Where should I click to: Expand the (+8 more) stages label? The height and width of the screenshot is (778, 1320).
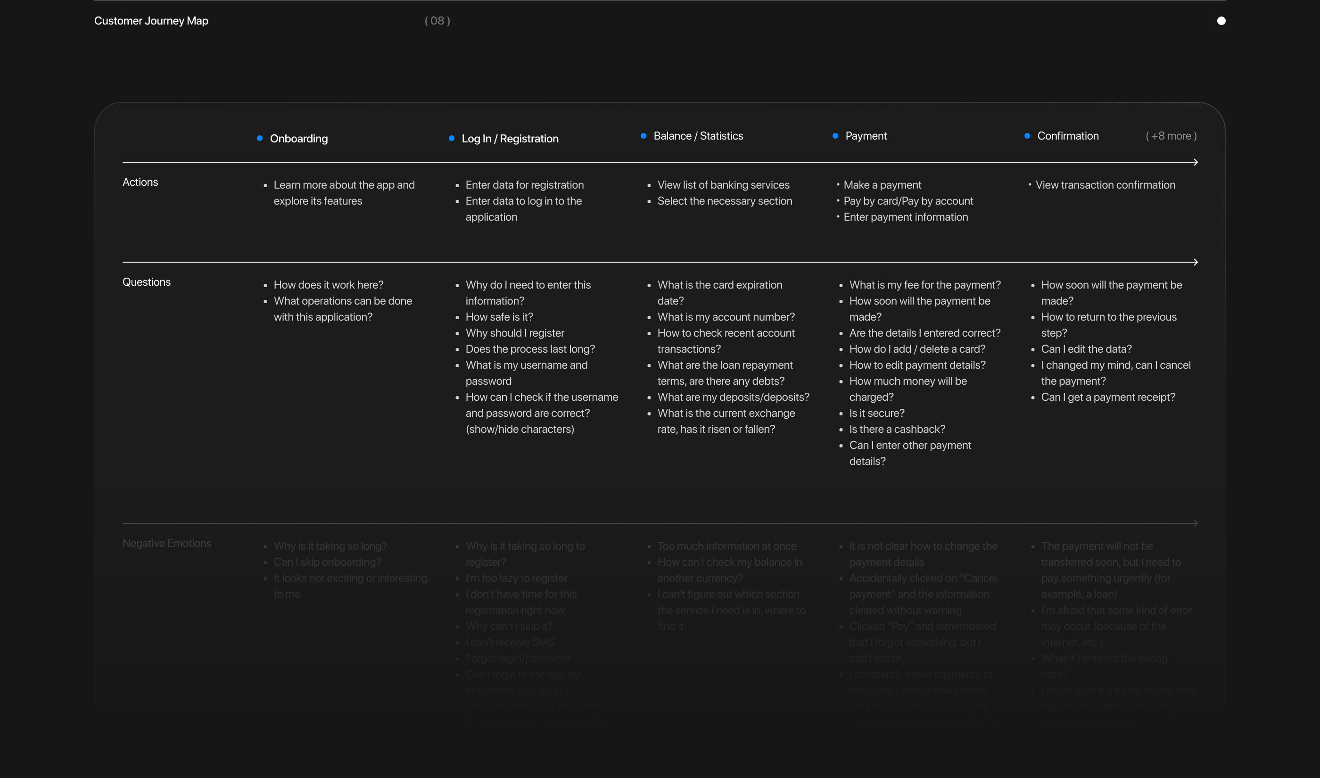1171,136
